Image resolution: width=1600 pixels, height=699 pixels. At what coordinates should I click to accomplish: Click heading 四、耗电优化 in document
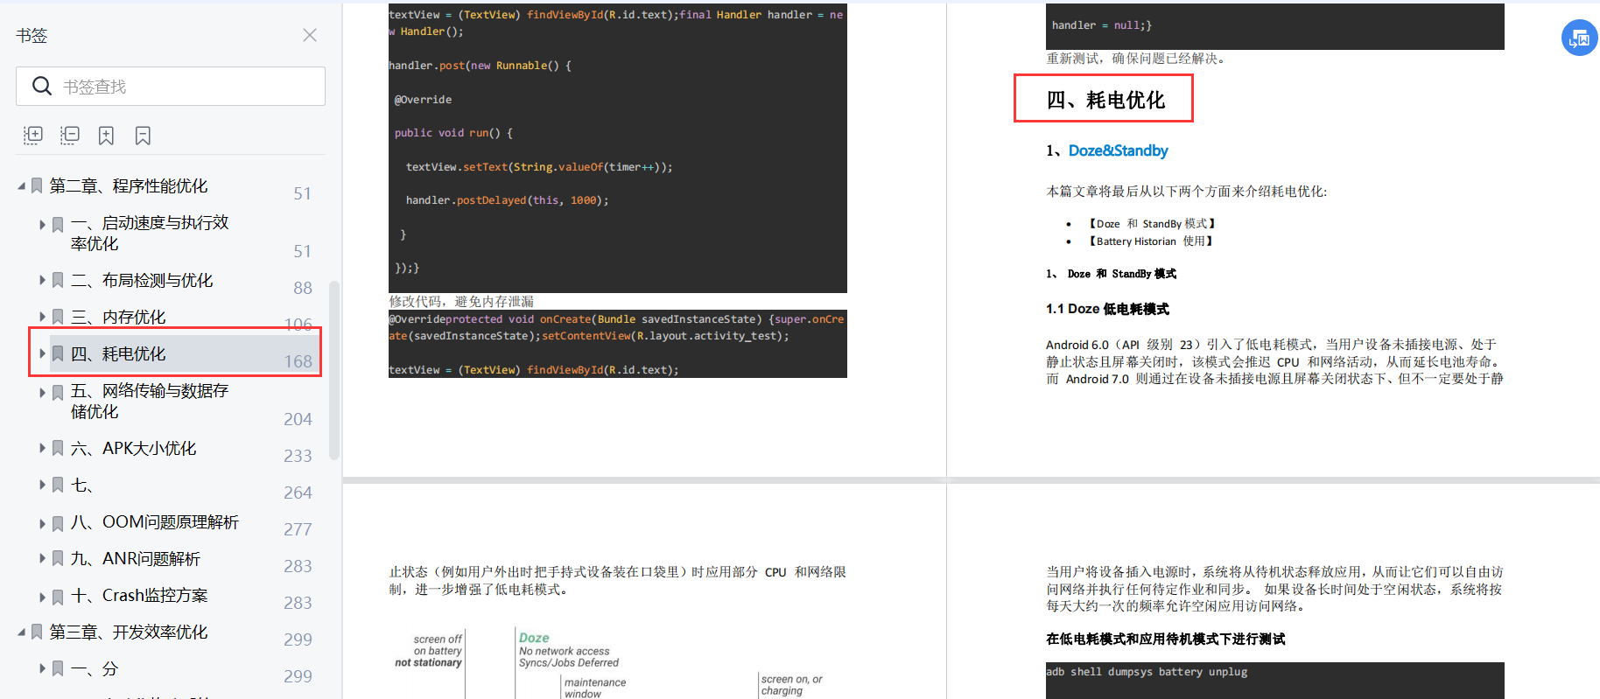pyautogui.click(x=1105, y=100)
